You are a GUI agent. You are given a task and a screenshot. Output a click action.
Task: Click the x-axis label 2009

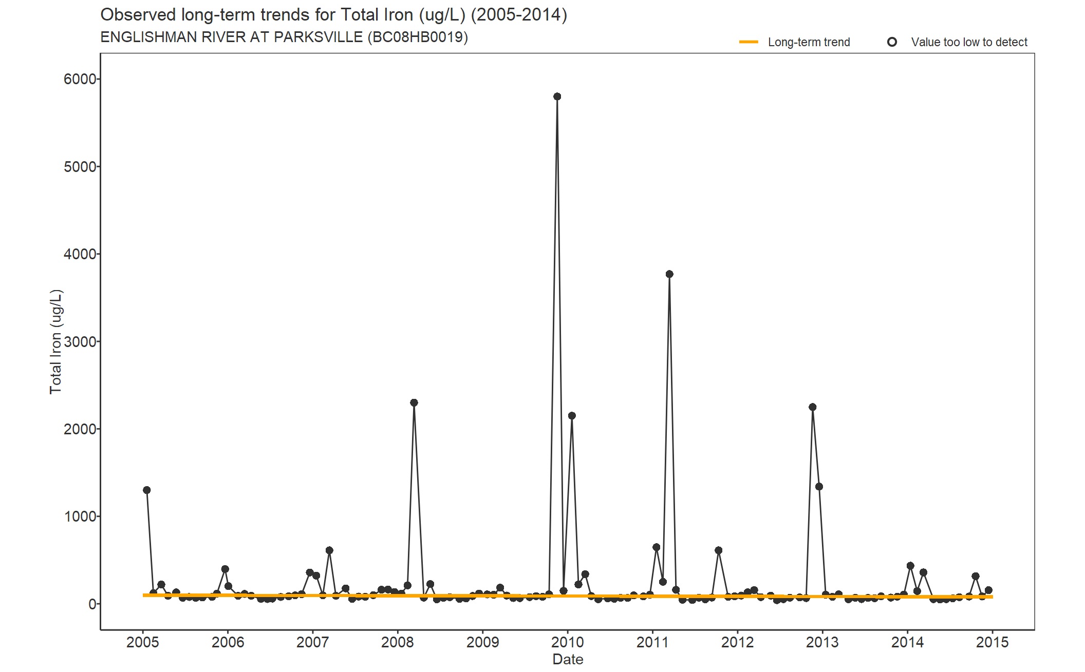pyautogui.click(x=483, y=642)
